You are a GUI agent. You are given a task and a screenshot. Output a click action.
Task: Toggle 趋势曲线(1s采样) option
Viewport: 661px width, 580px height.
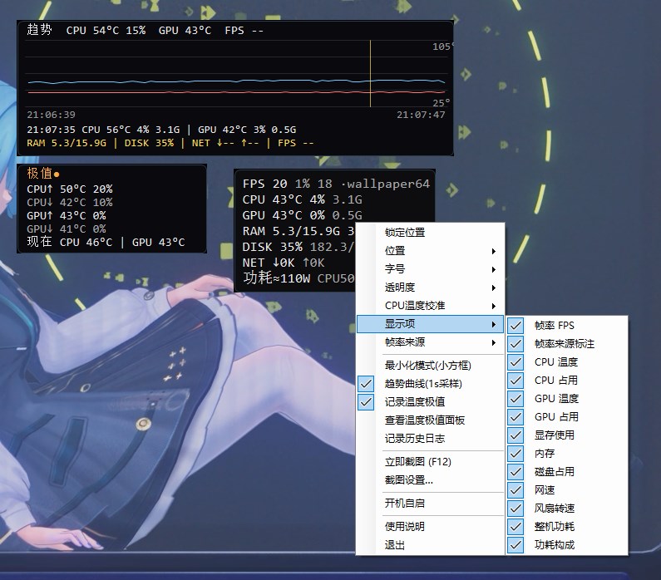pos(430,384)
